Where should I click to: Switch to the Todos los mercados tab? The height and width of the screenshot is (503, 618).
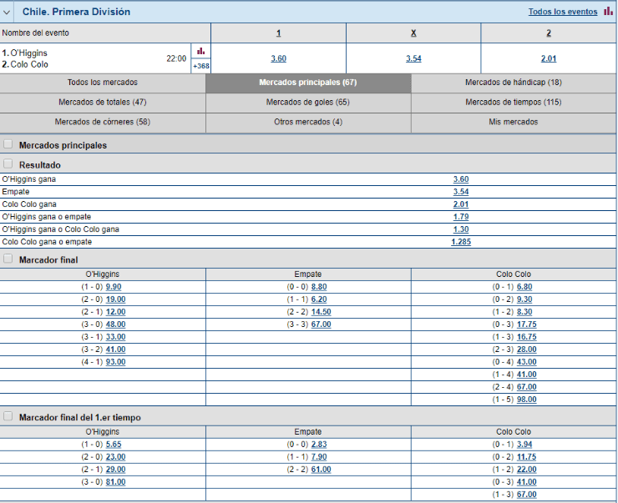[103, 83]
